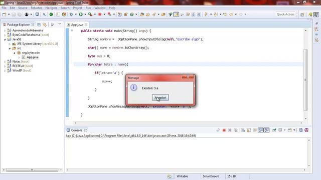The width and height of the screenshot is (321, 180).
Task: Click the New Java Class green icon
Action: coord(132,14)
